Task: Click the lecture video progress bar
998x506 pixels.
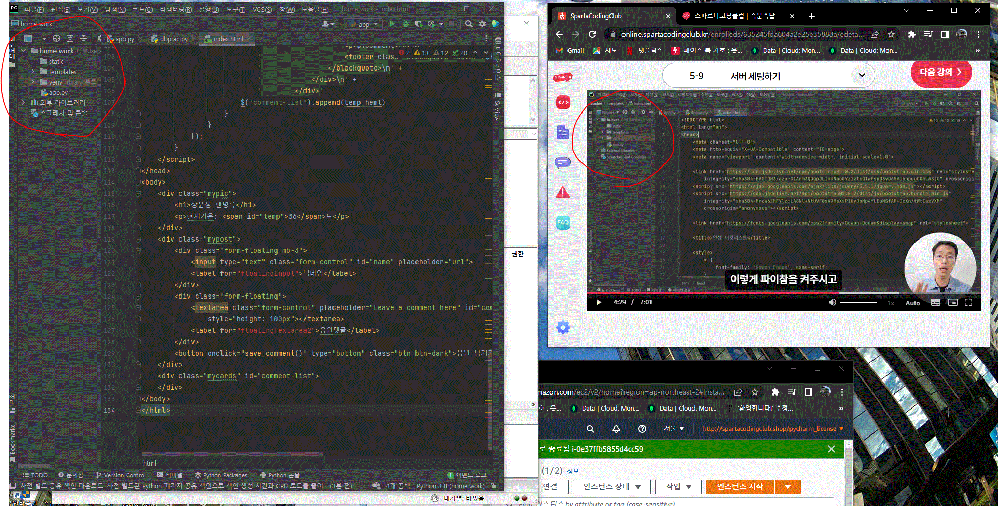Action: coord(783,293)
